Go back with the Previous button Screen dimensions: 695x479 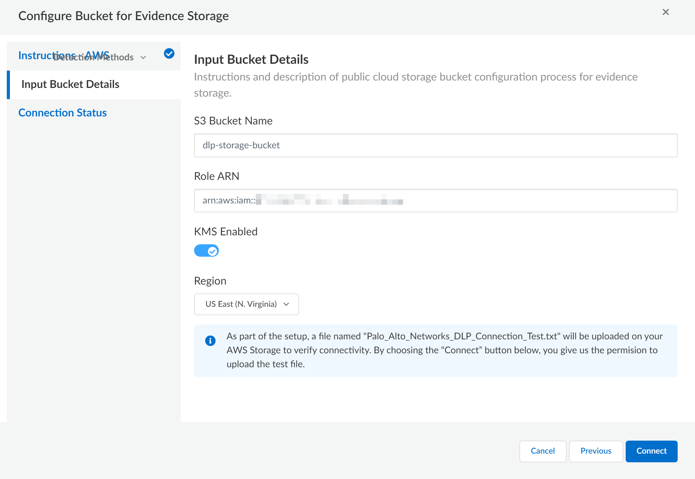[x=596, y=451]
